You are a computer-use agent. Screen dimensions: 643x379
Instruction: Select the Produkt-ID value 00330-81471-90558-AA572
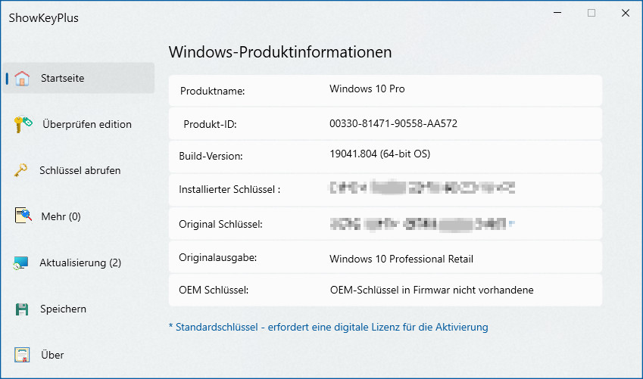[393, 123]
